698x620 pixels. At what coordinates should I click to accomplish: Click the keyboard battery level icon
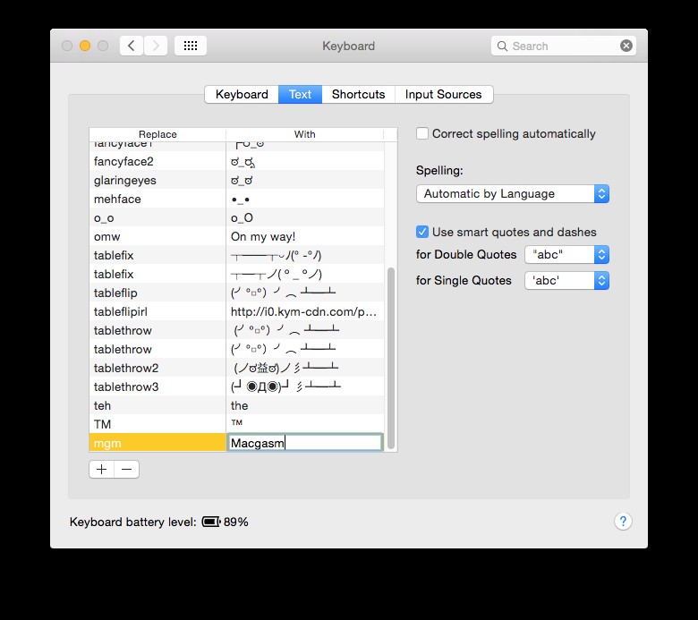[211, 522]
